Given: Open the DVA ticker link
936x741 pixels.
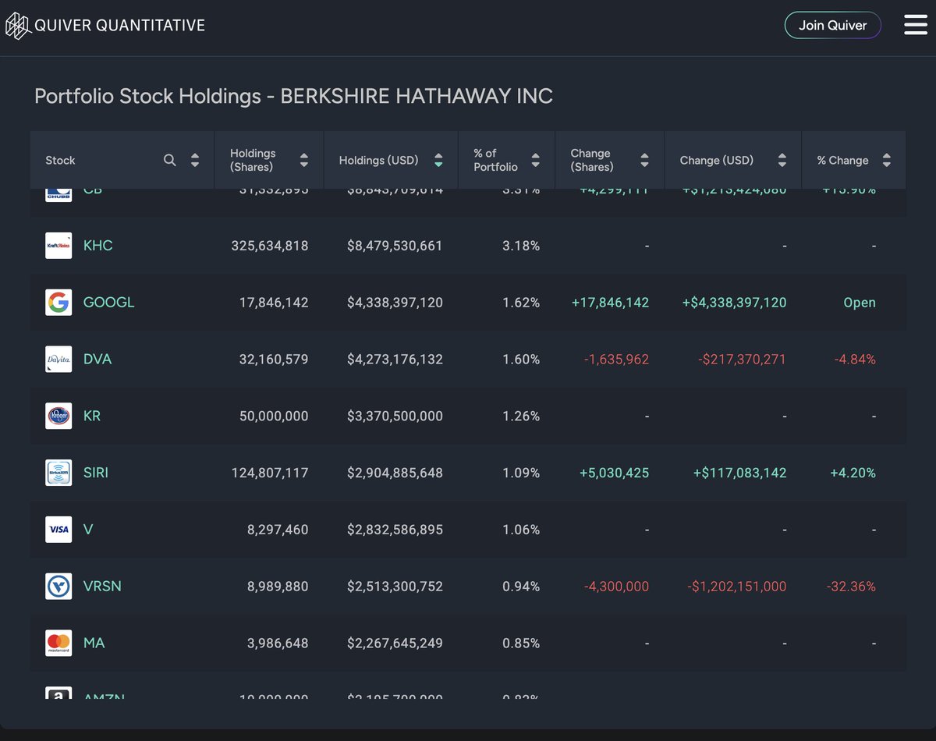Looking at the screenshot, I should 97,360.
